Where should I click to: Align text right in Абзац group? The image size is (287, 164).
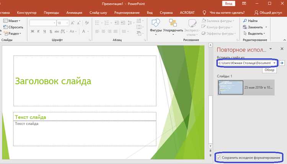tap(109, 31)
